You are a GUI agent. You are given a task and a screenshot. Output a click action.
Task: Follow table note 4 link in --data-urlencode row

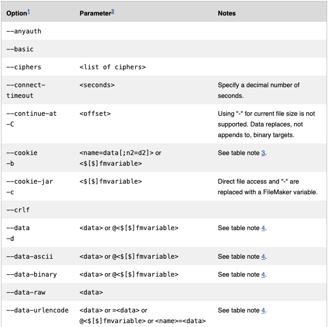[263, 310]
